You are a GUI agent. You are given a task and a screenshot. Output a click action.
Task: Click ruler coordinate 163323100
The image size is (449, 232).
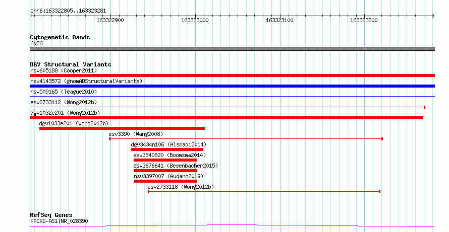coord(279,20)
